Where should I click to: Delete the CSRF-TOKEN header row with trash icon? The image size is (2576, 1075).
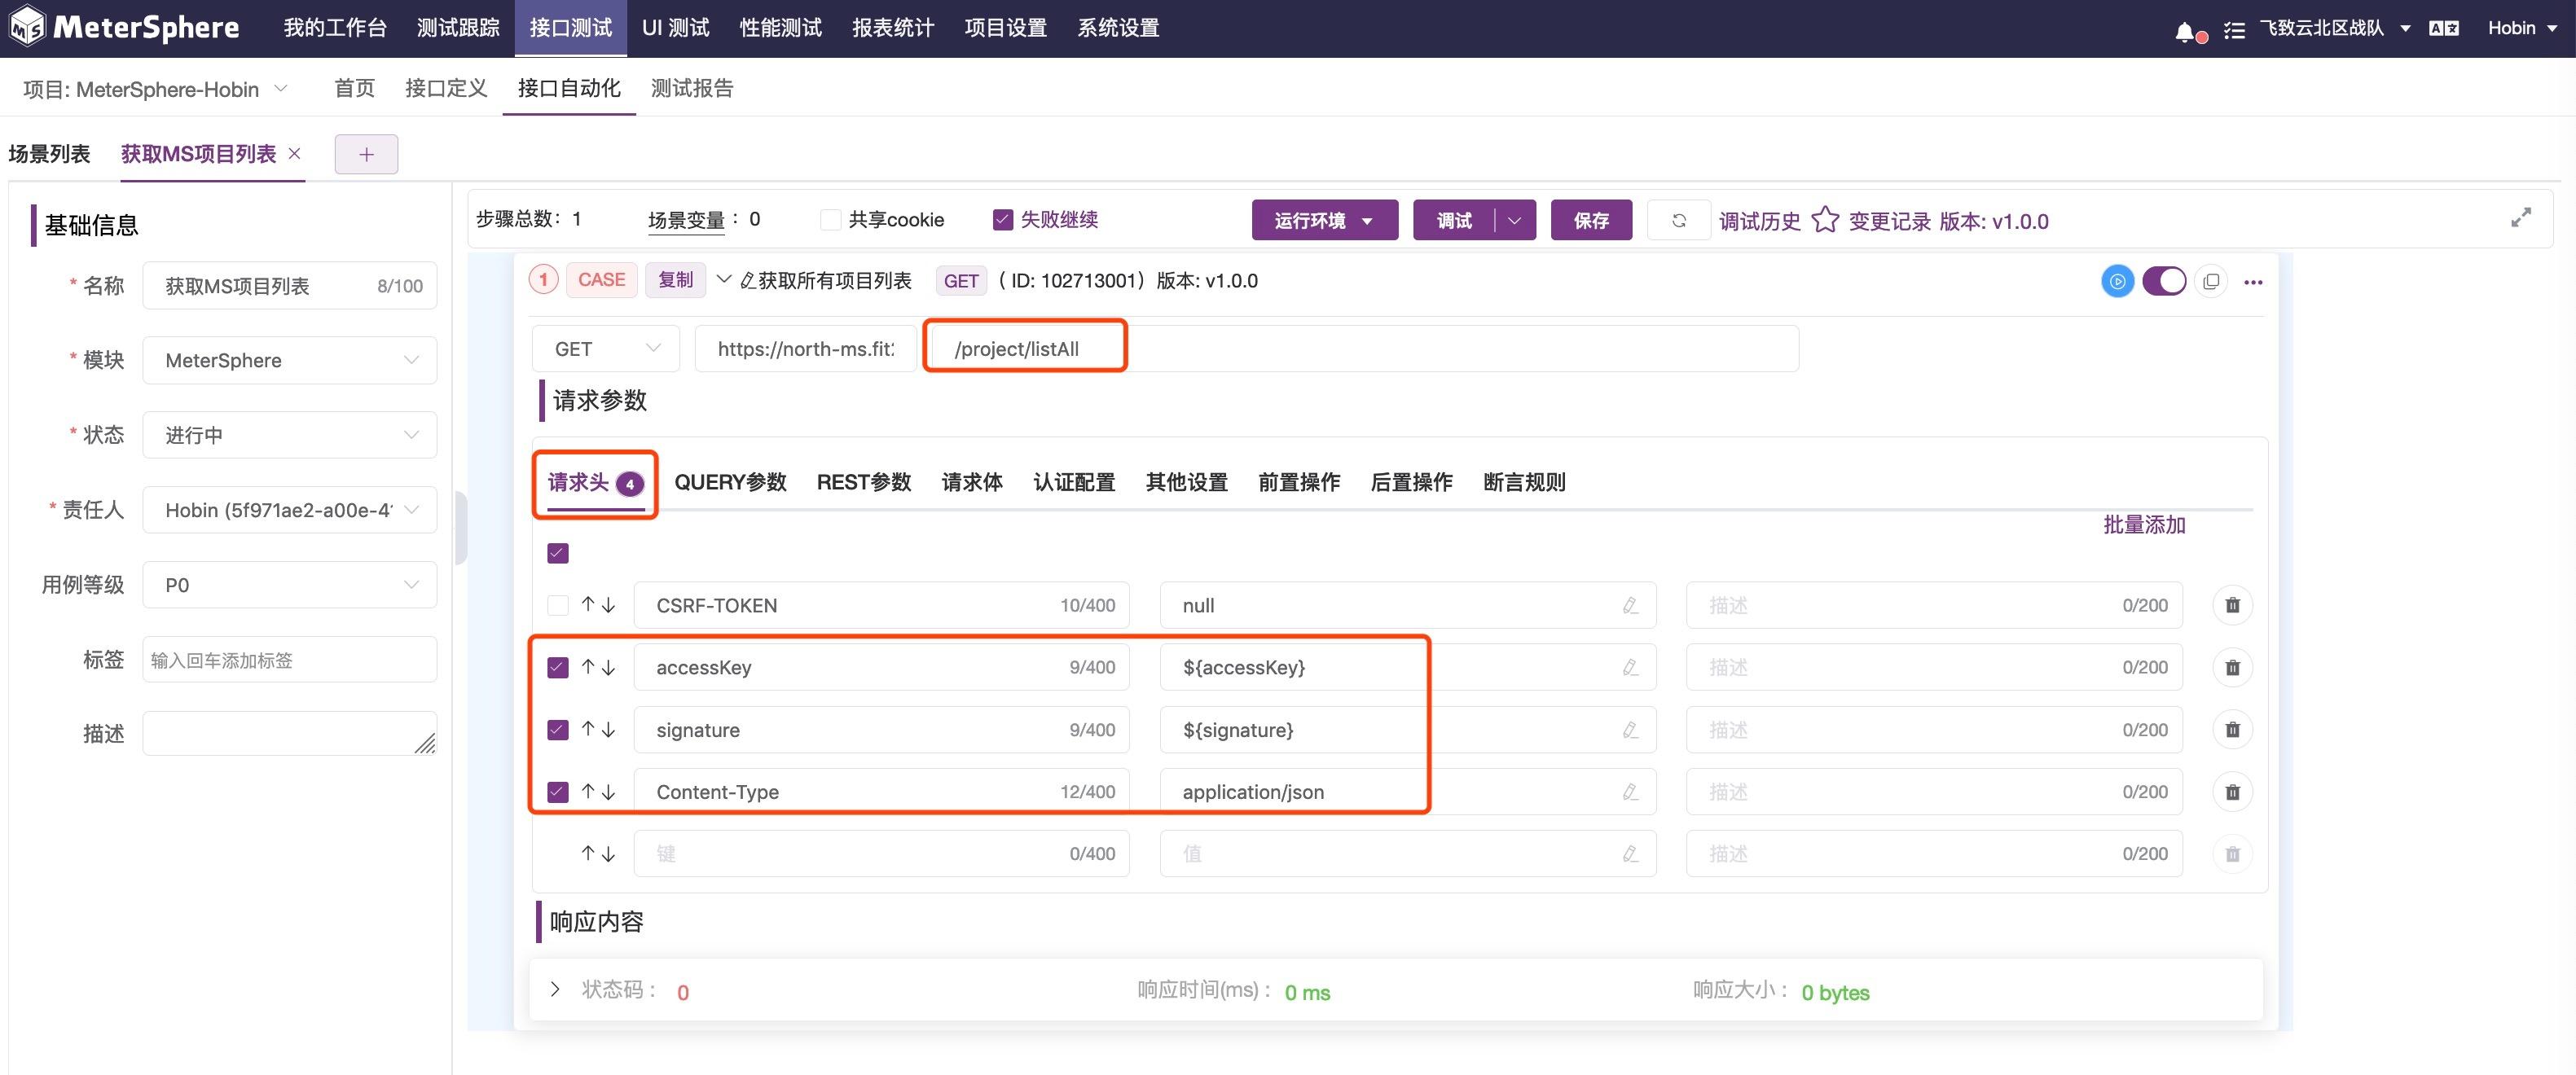point(2232,604)
